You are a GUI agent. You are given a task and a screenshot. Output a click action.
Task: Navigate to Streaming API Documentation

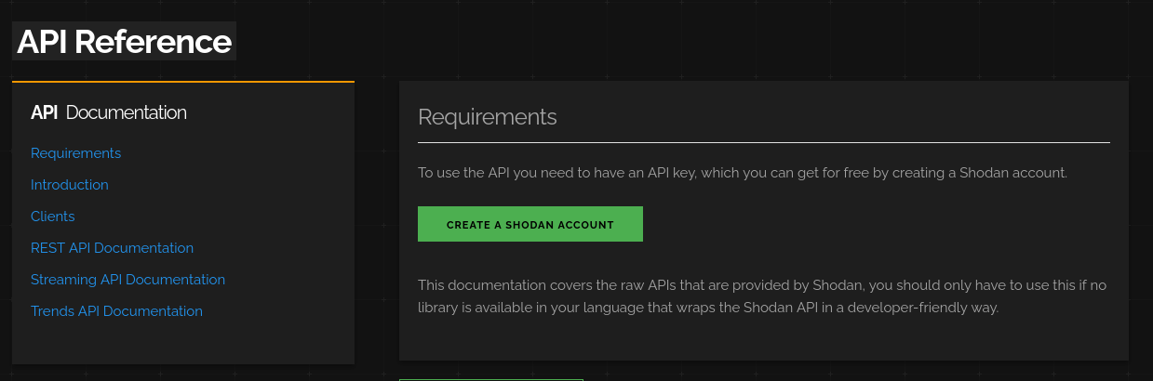pos(127,280)
